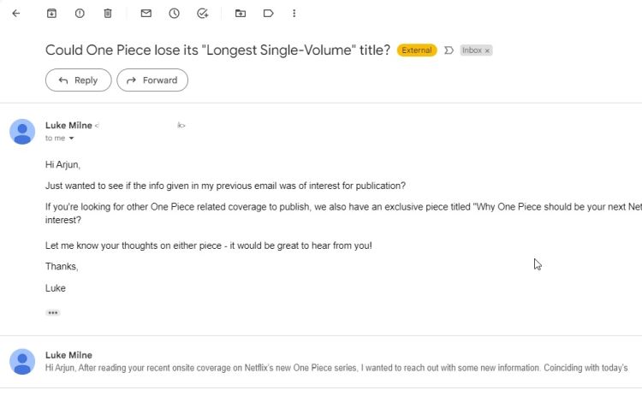Mark the email as unread
The image size is (642, 420).
tap(146, 14)
